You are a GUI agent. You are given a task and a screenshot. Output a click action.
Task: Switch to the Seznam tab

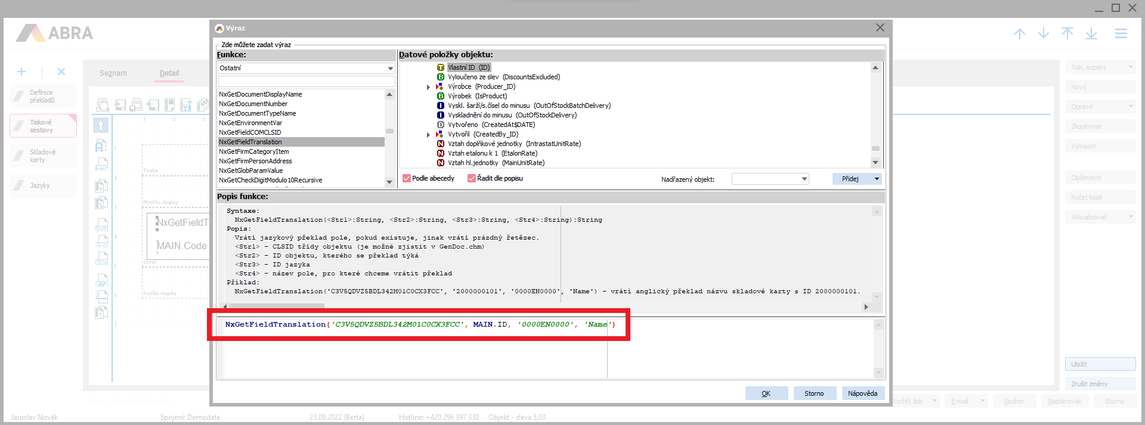(113, 73)
